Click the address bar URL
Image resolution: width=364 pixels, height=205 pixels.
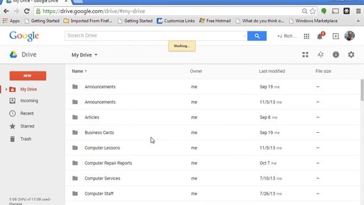tap(94, 11)
